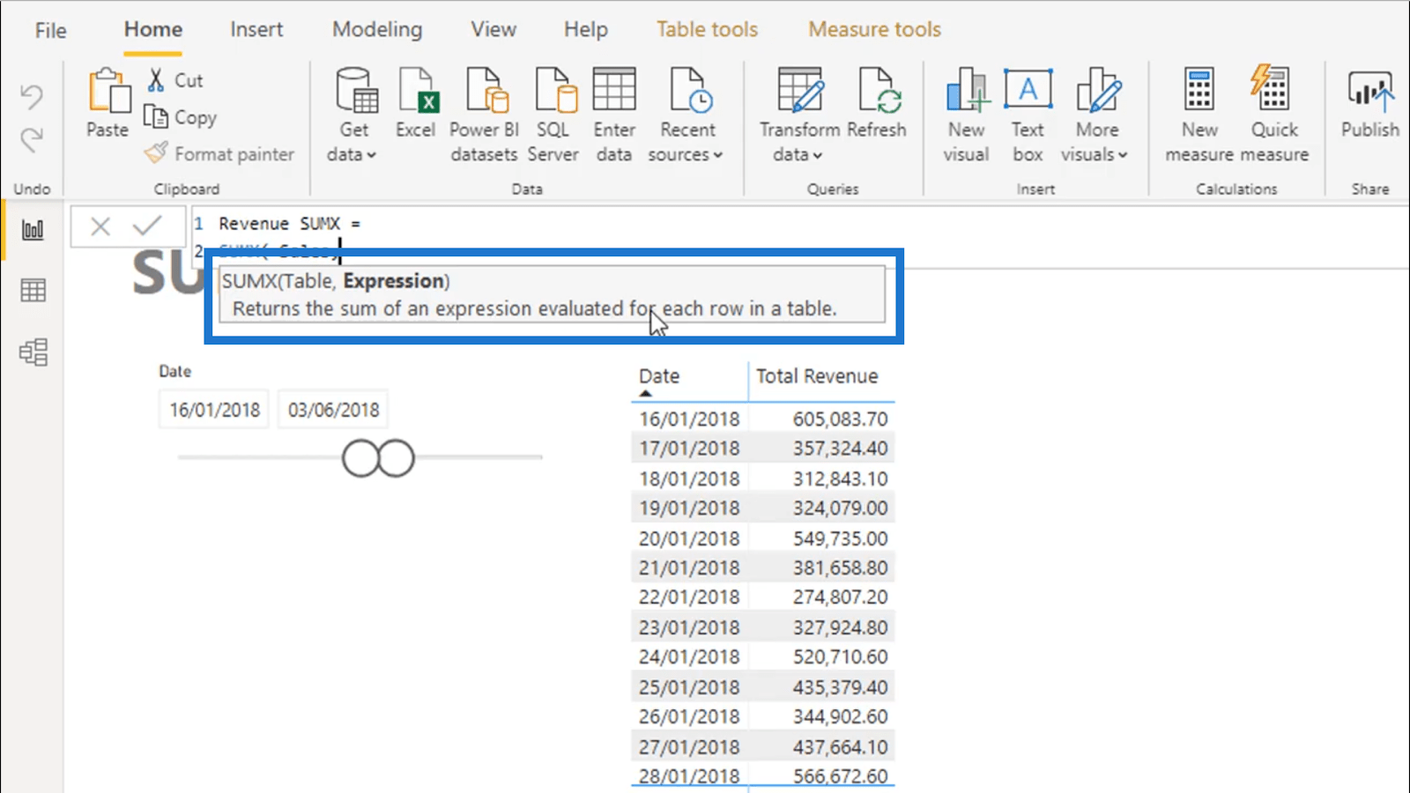The height and width of the screenshot is (793, 1410).
Task: Select the 549,735.00 revenue value
Action: (840, 538)
